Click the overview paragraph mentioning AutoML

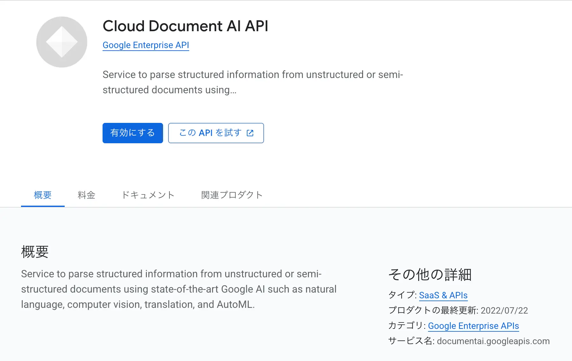[178, 289]
